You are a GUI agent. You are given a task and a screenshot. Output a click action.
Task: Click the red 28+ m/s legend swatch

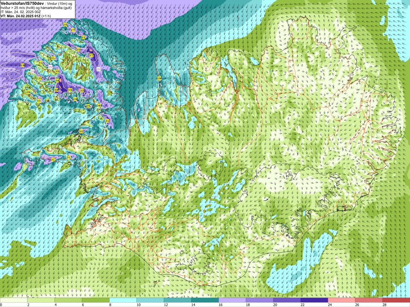pos(396,300)
